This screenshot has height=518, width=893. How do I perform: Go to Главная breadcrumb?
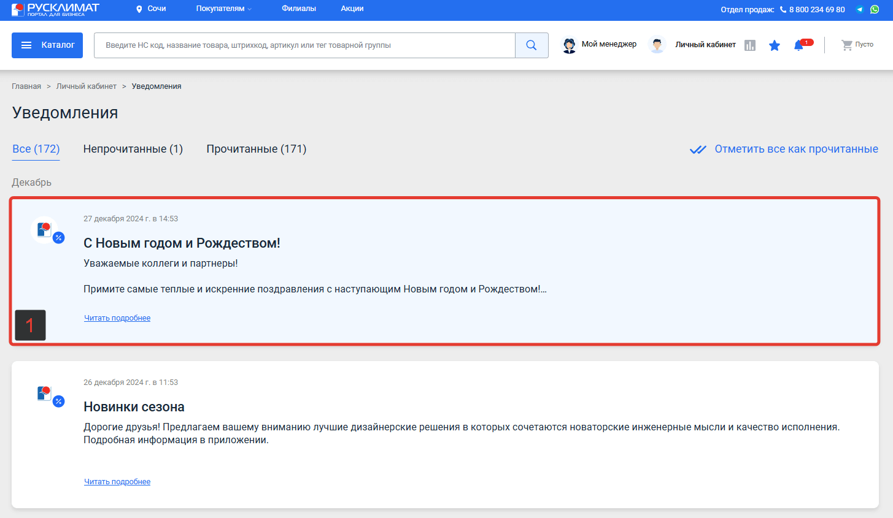coord(26,86)
